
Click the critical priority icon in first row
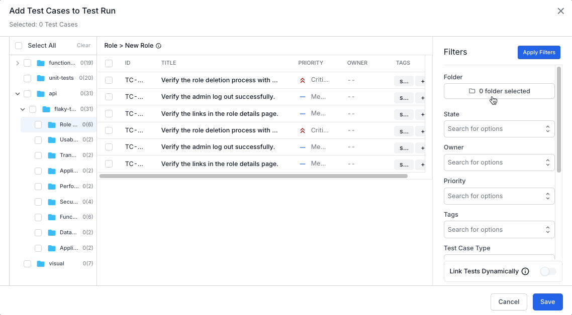point(303,80)
